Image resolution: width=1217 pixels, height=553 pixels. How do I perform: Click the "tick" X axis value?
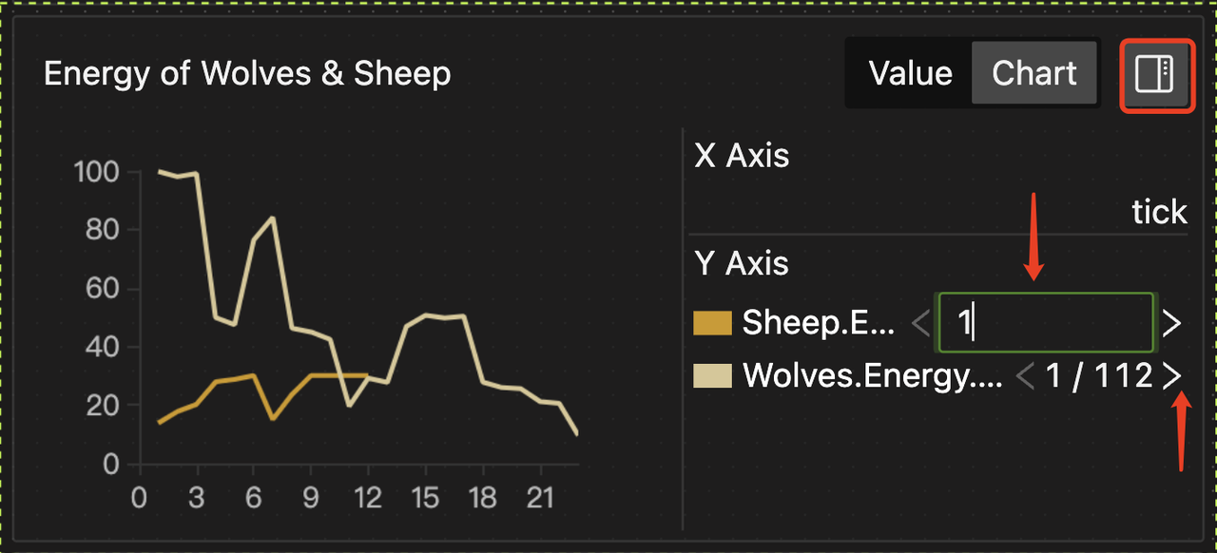[x=1159, y=212]
